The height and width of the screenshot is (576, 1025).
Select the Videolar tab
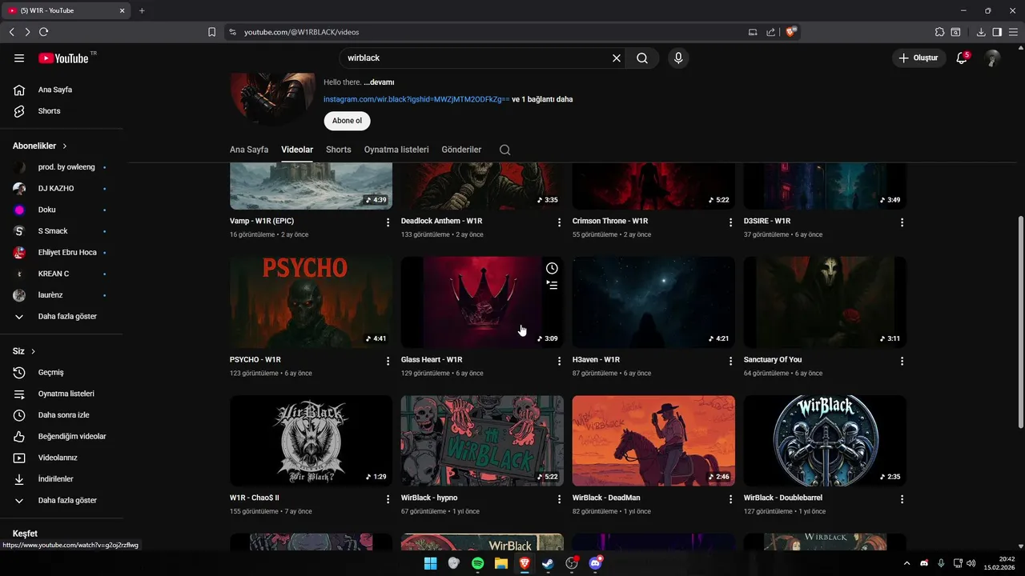point(297,150)
